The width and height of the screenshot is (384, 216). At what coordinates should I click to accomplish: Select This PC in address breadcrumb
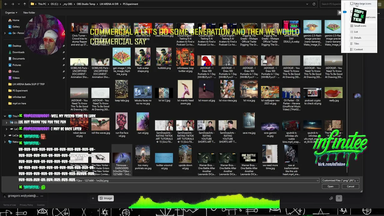point(42,4)
